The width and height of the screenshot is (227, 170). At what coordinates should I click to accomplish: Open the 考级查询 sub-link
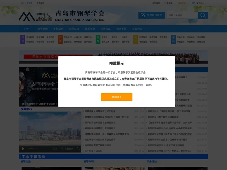coord(143,42)
